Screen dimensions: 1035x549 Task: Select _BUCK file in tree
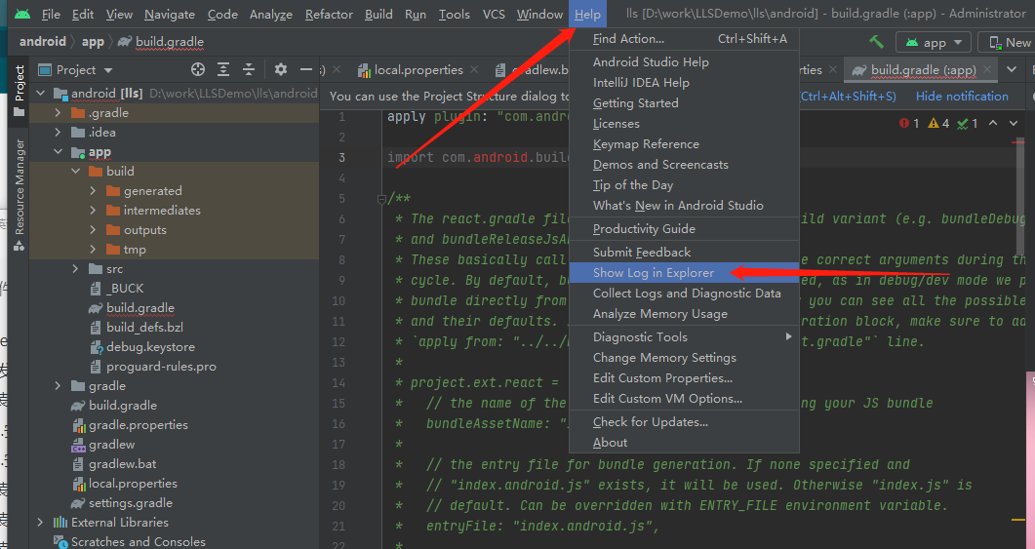coord(125,289)
